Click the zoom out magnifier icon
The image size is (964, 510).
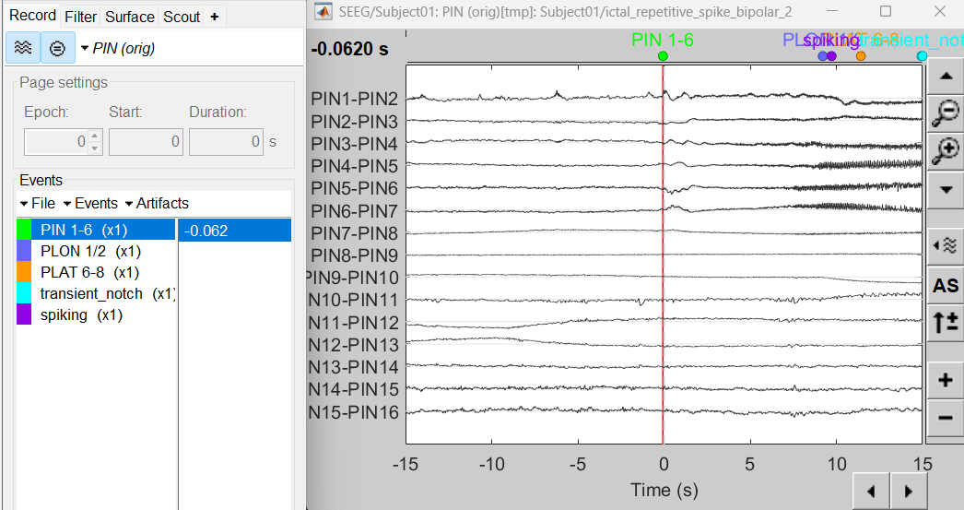point(946,113)
